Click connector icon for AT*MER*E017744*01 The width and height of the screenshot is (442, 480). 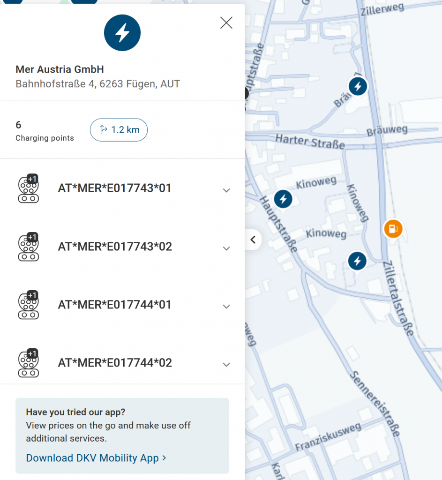tap(29, 305)
